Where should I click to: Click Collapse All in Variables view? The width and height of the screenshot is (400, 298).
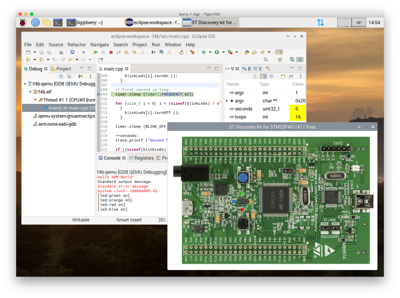tap(272, 76)
